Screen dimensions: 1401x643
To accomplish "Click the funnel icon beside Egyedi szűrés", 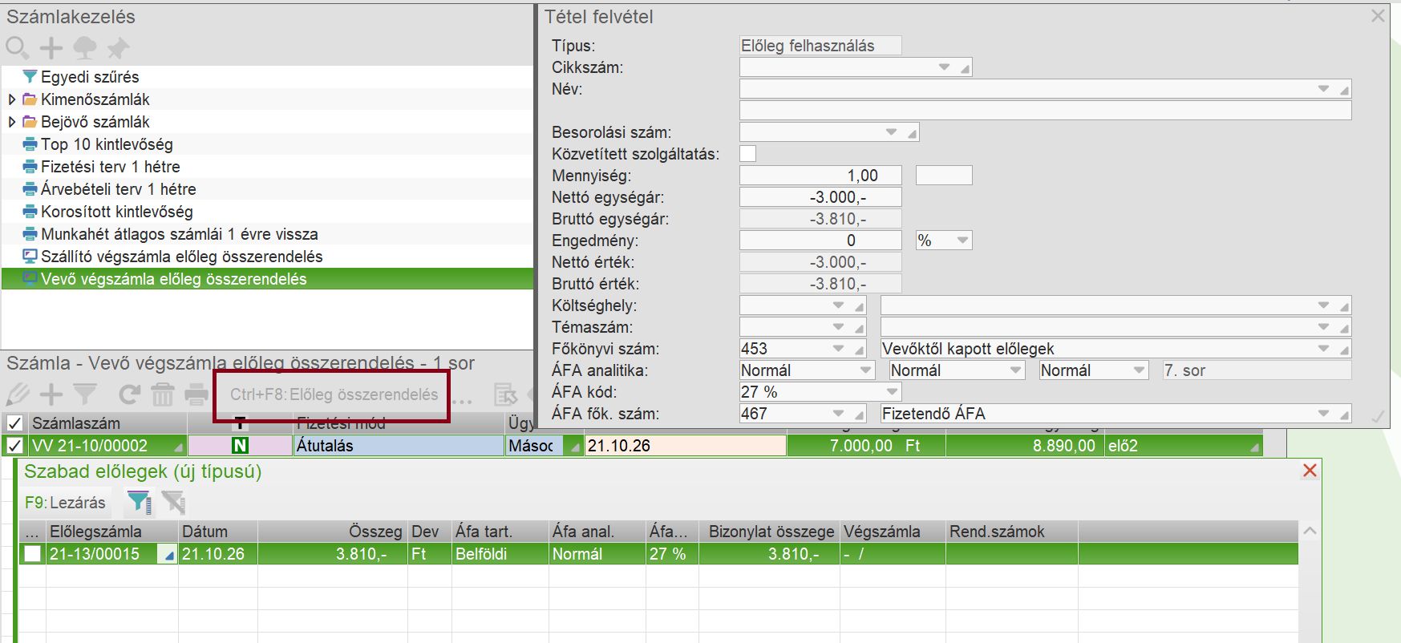I will [30, 77].
